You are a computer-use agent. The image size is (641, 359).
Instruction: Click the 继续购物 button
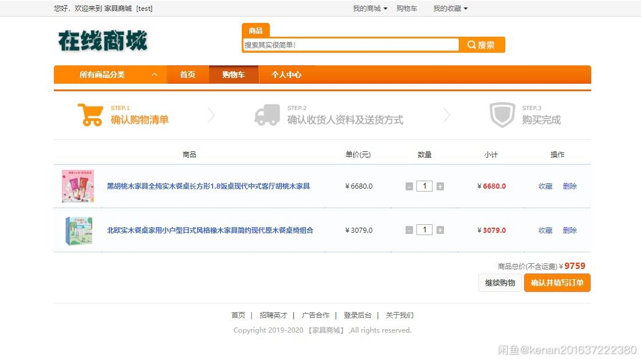click(500, 283)
